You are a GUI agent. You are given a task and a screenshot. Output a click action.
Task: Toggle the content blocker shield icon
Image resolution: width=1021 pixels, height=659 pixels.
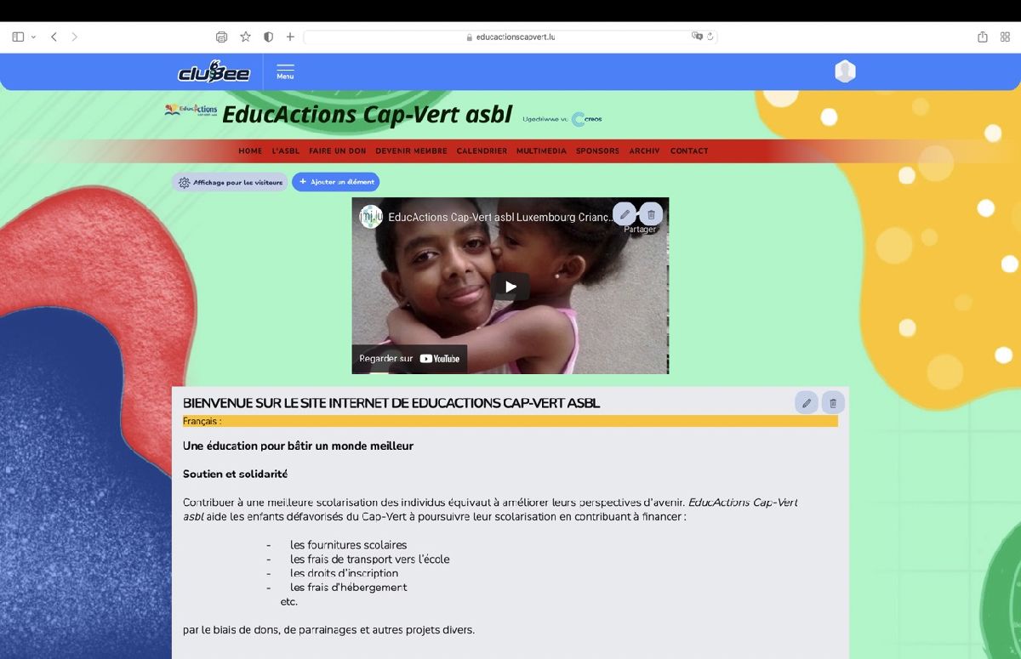coord(267,37)
